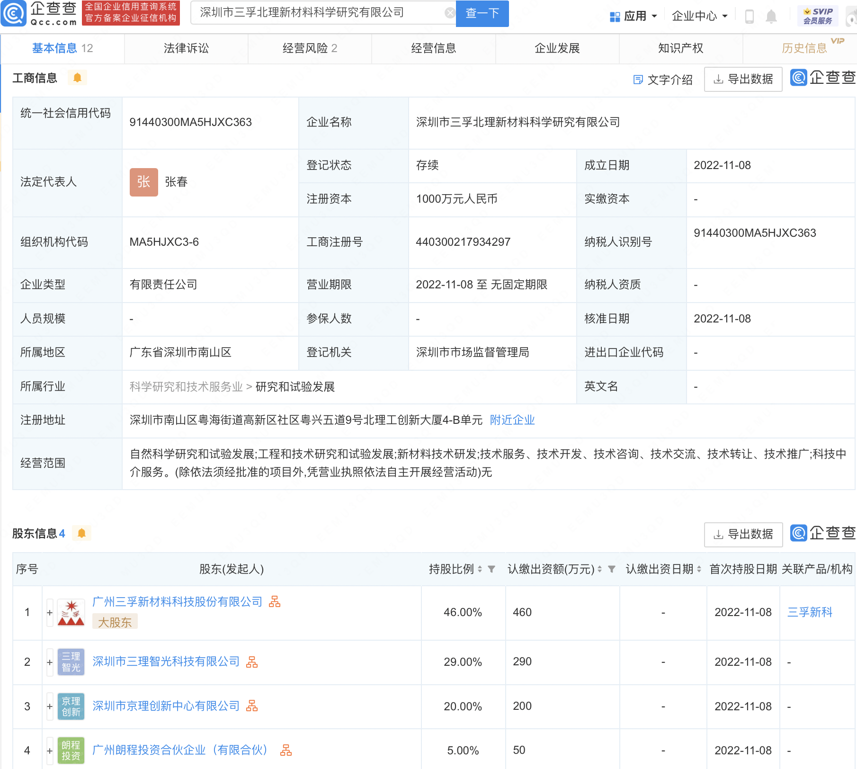
Task: Open legal representative 张春 link
Action: [x=176, y=182]
